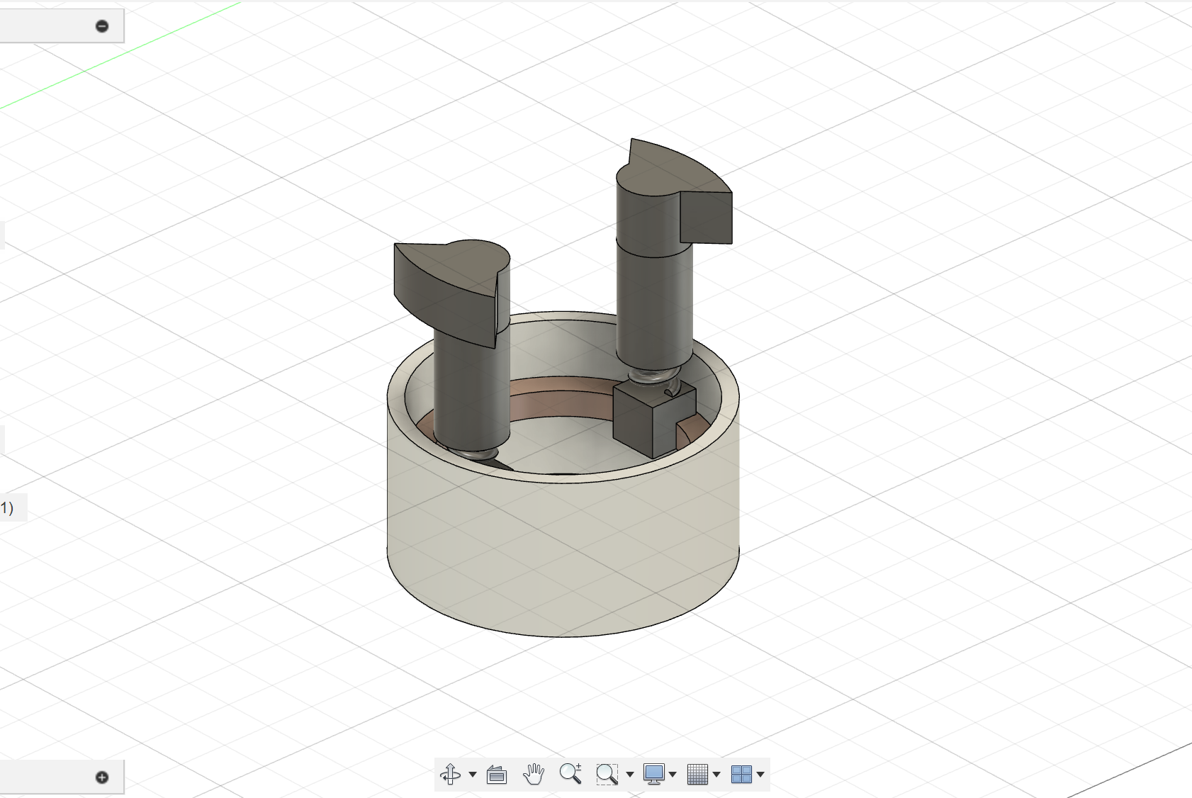Activate the Pan hand tool

(534, 774)
